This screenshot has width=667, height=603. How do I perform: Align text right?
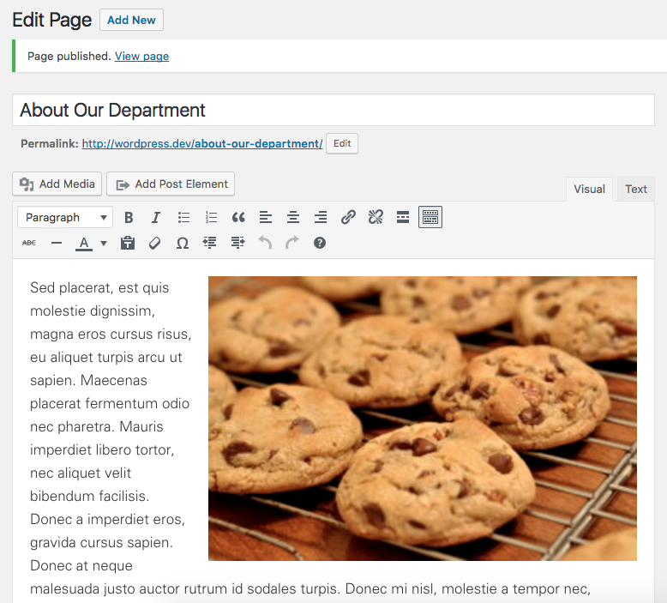(x=321, y=218)
